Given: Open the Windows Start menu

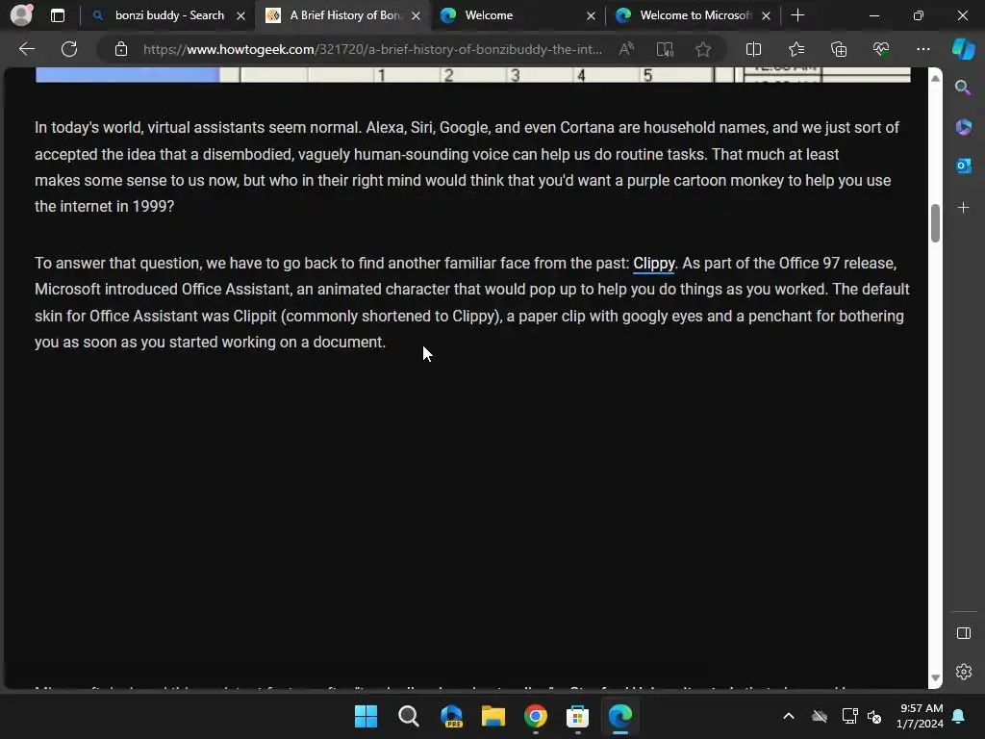Looking at the screenshot, I should 366,716.
